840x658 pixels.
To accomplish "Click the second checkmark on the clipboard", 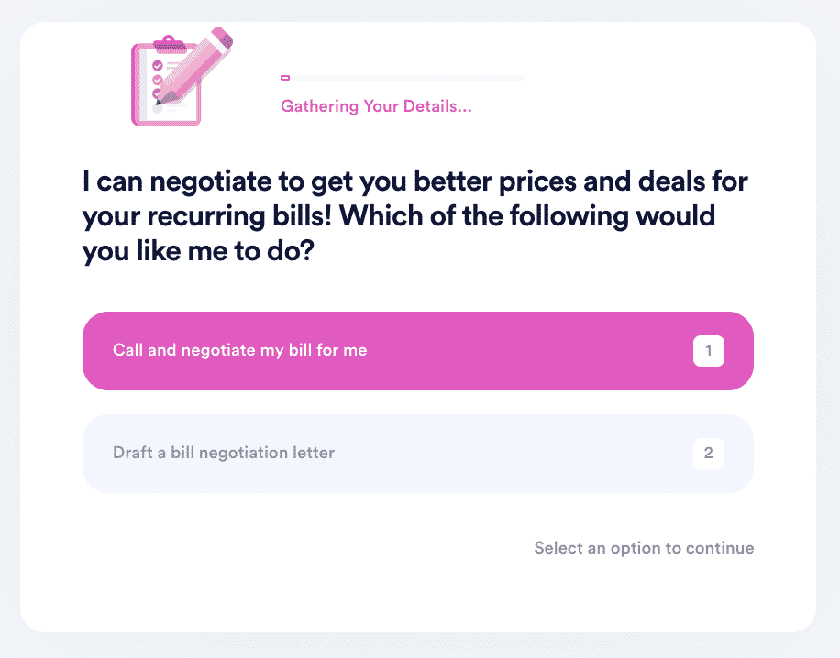I will click(x=158, y=80).
